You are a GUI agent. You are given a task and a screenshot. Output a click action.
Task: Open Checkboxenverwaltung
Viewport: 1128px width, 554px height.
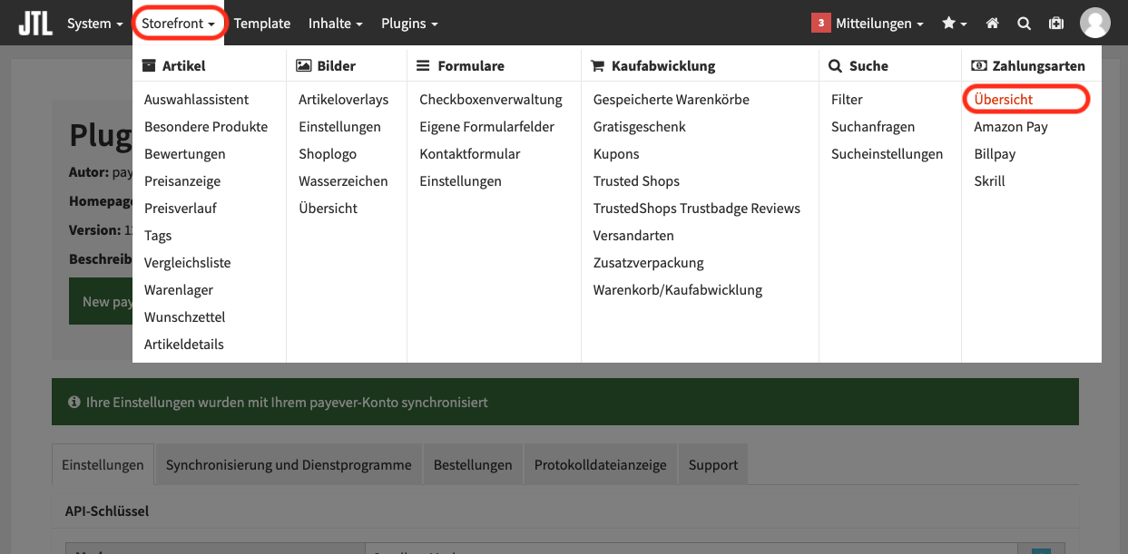pyautogui.click(x=491, y=100)
